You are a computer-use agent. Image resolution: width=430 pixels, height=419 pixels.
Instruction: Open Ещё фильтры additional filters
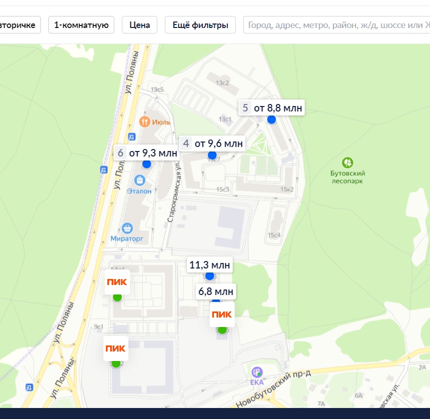(x=200, y=25)
